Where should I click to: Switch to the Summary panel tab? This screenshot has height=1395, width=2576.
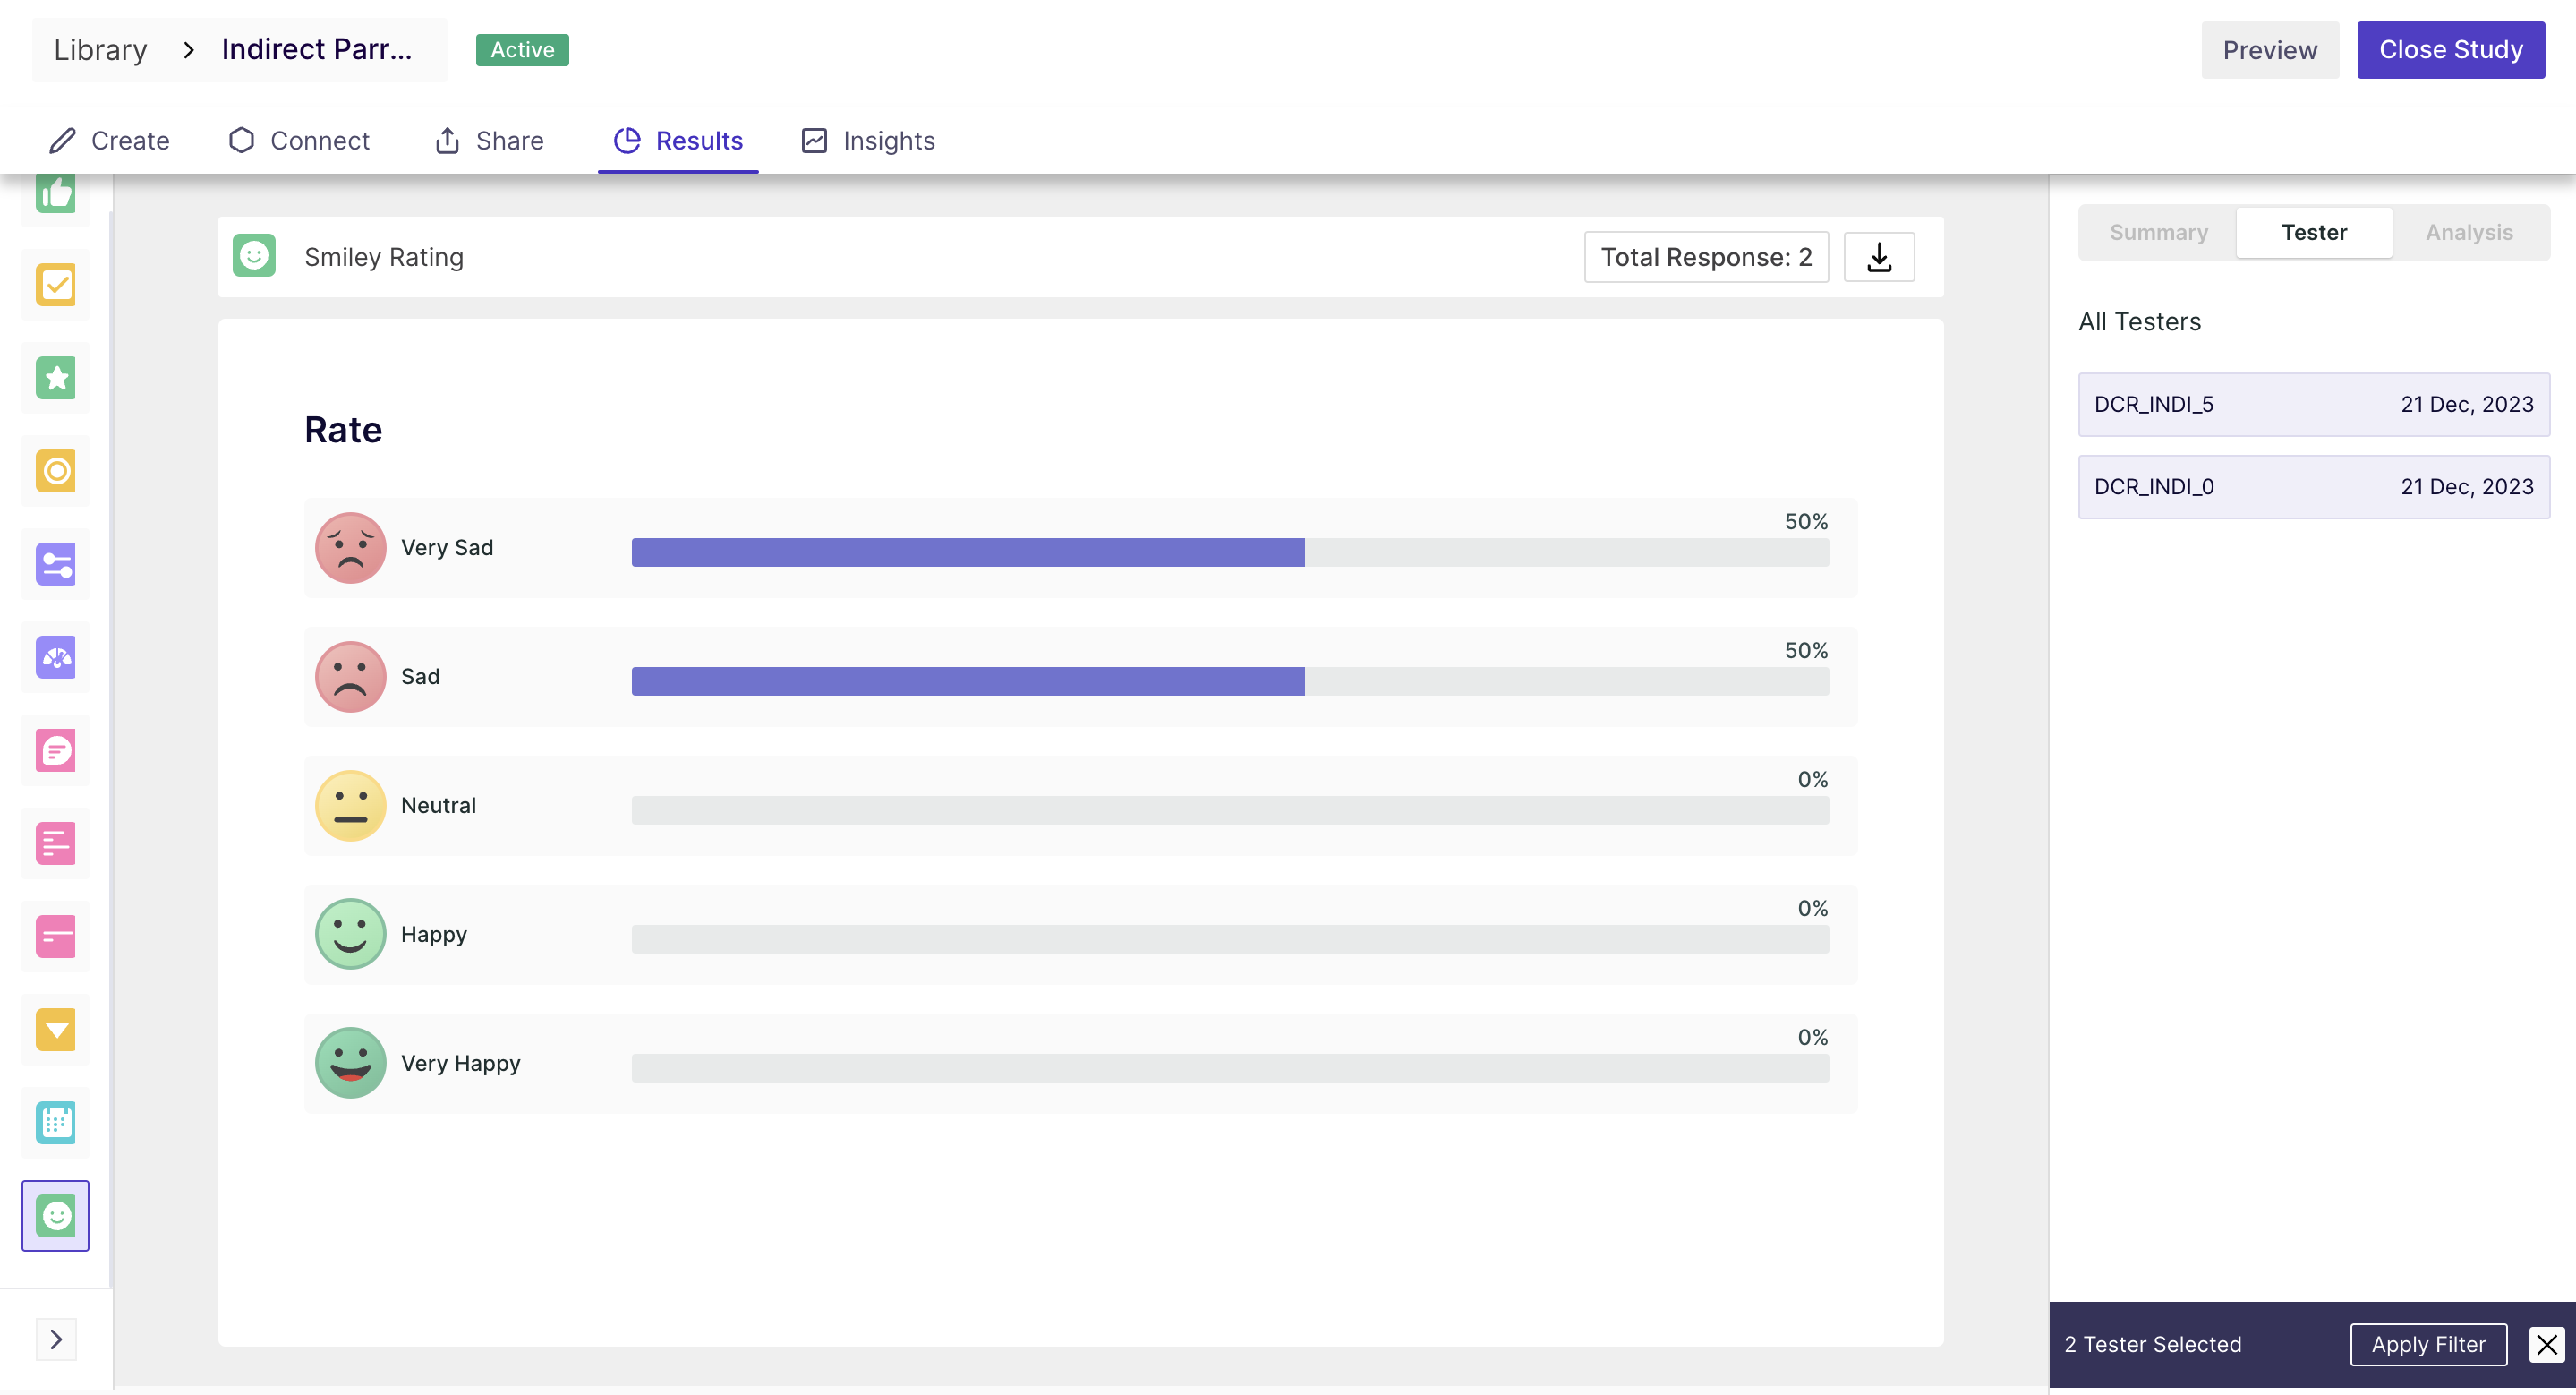(x=2159, y=232)
